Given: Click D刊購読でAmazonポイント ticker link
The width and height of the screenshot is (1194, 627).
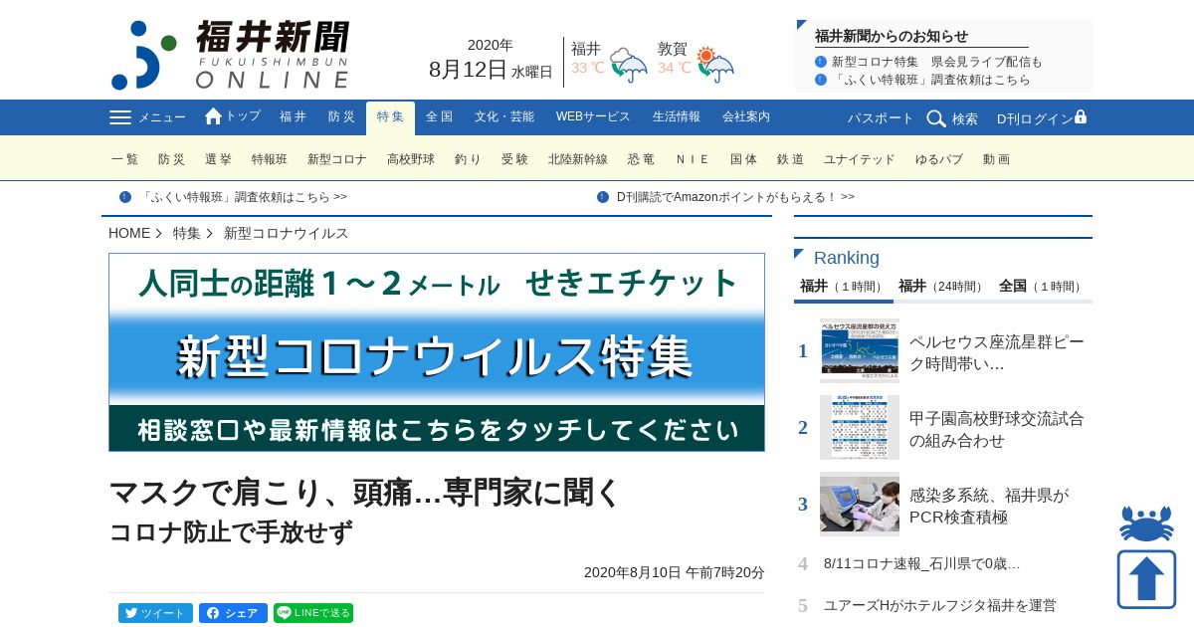Looking at the screenshot, I should 735,197.
